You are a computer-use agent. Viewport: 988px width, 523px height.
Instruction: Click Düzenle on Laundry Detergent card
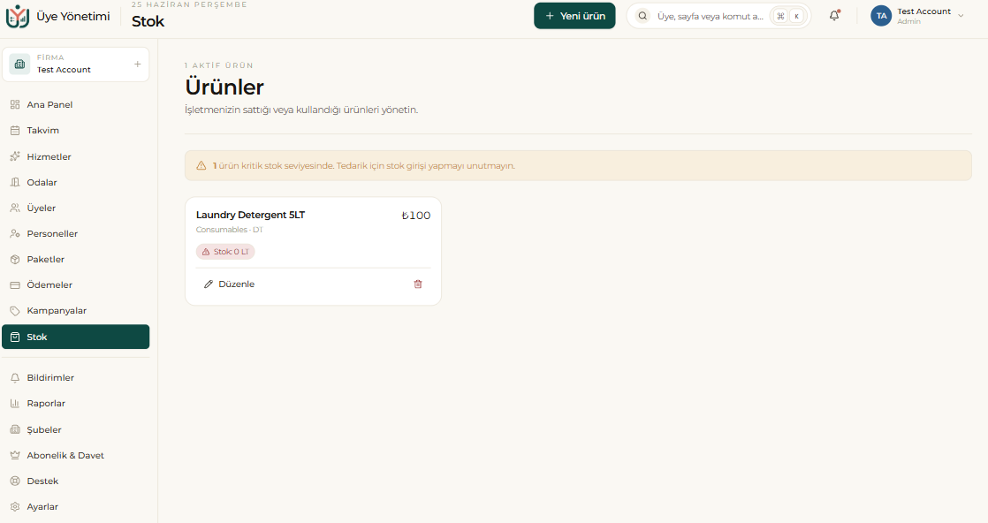pos(230,284)
